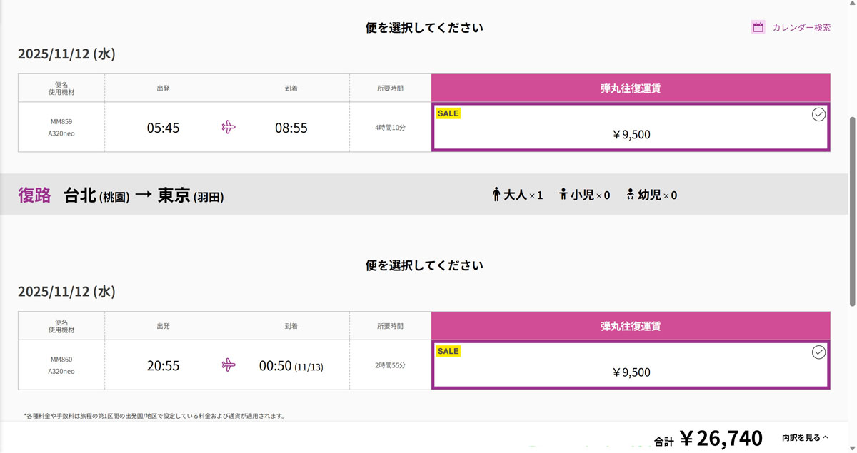This screenshot has height=453, width=857.
Task: Choose the ¥9,500 price for flight MM860
Action: pyautogui.click(x=631, y=372)
